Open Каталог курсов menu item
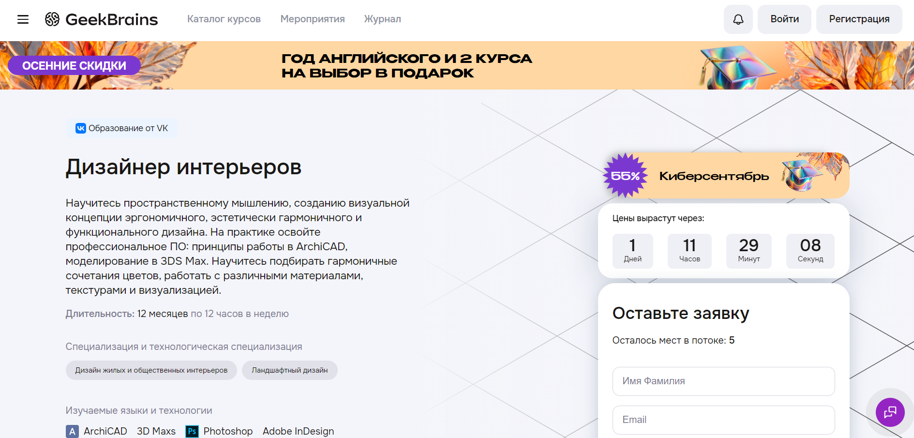Image resolution: width=914 pixels, height=438 pixels. coord(224,19)
